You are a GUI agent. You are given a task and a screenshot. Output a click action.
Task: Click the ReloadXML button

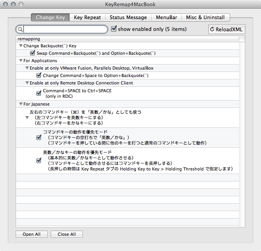tap(227, 29)
